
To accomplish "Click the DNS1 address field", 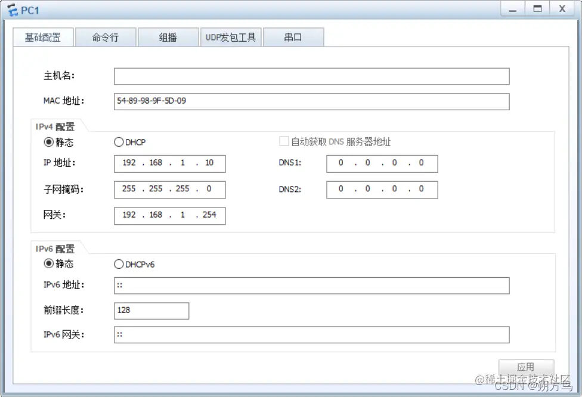I will click(x=382, y=163).
